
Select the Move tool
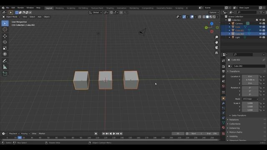[5, 36]
